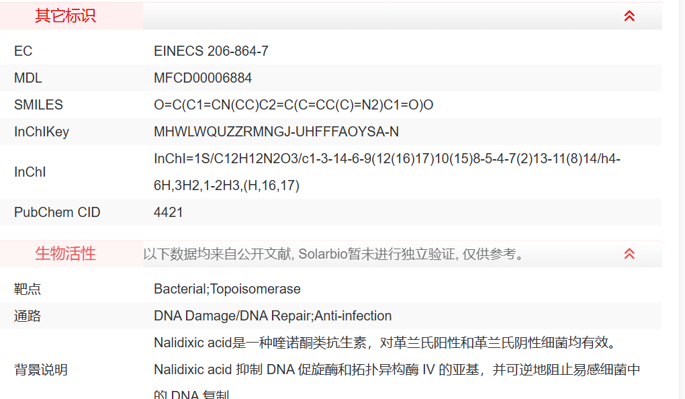Click the MDL number MFCD00006884
Screen dimensions: 685x399
[203, 78]
